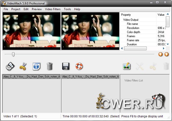The image size is (172, 121).
Task: Select the Resolution property row
Action: click(143, 28)
